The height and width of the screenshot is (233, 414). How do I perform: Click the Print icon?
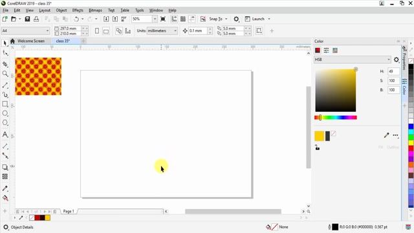coord(36,19)
